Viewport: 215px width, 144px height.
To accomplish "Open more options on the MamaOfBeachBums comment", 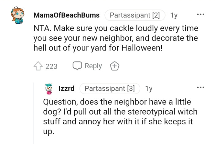I will pyautogui.click(x=201, y=15).
